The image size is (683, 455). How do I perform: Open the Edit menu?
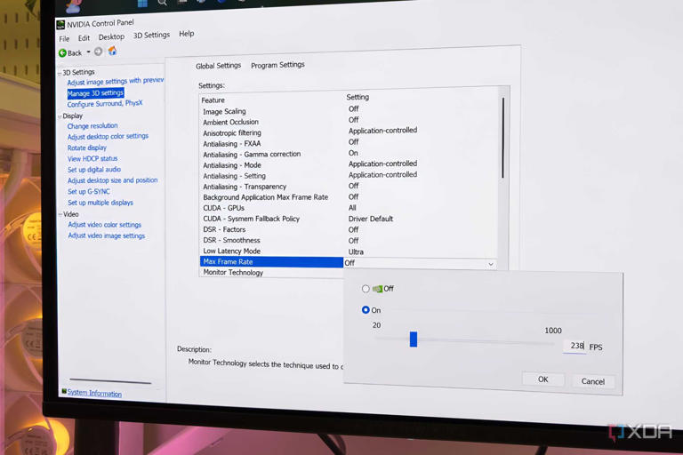[x=84, y=38]
